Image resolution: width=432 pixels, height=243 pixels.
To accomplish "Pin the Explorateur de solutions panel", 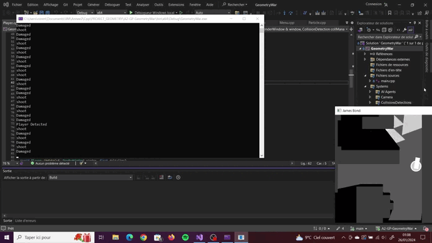I will [414, 23].
